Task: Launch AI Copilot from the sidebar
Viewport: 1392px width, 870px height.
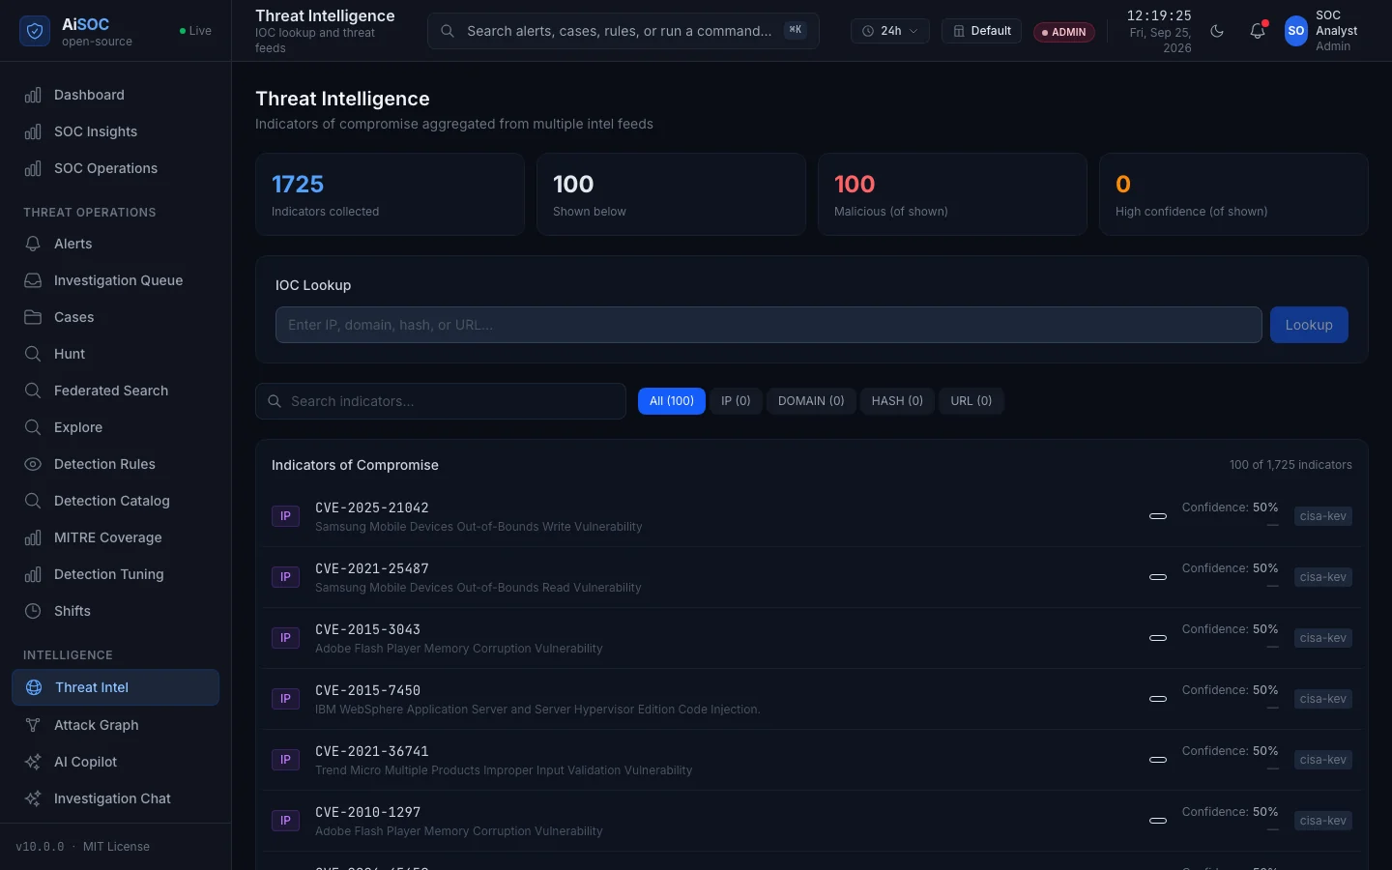Action: tap(115, 762)
